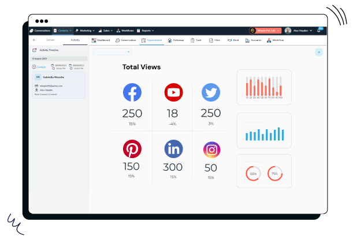This screenshot has width=364, height=240.
Task: Click the person icon beside Alex Haydon in the card
Action: pos(36,90)
